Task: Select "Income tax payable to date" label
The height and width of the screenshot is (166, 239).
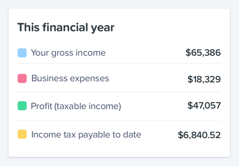Action: pos(86,134)
